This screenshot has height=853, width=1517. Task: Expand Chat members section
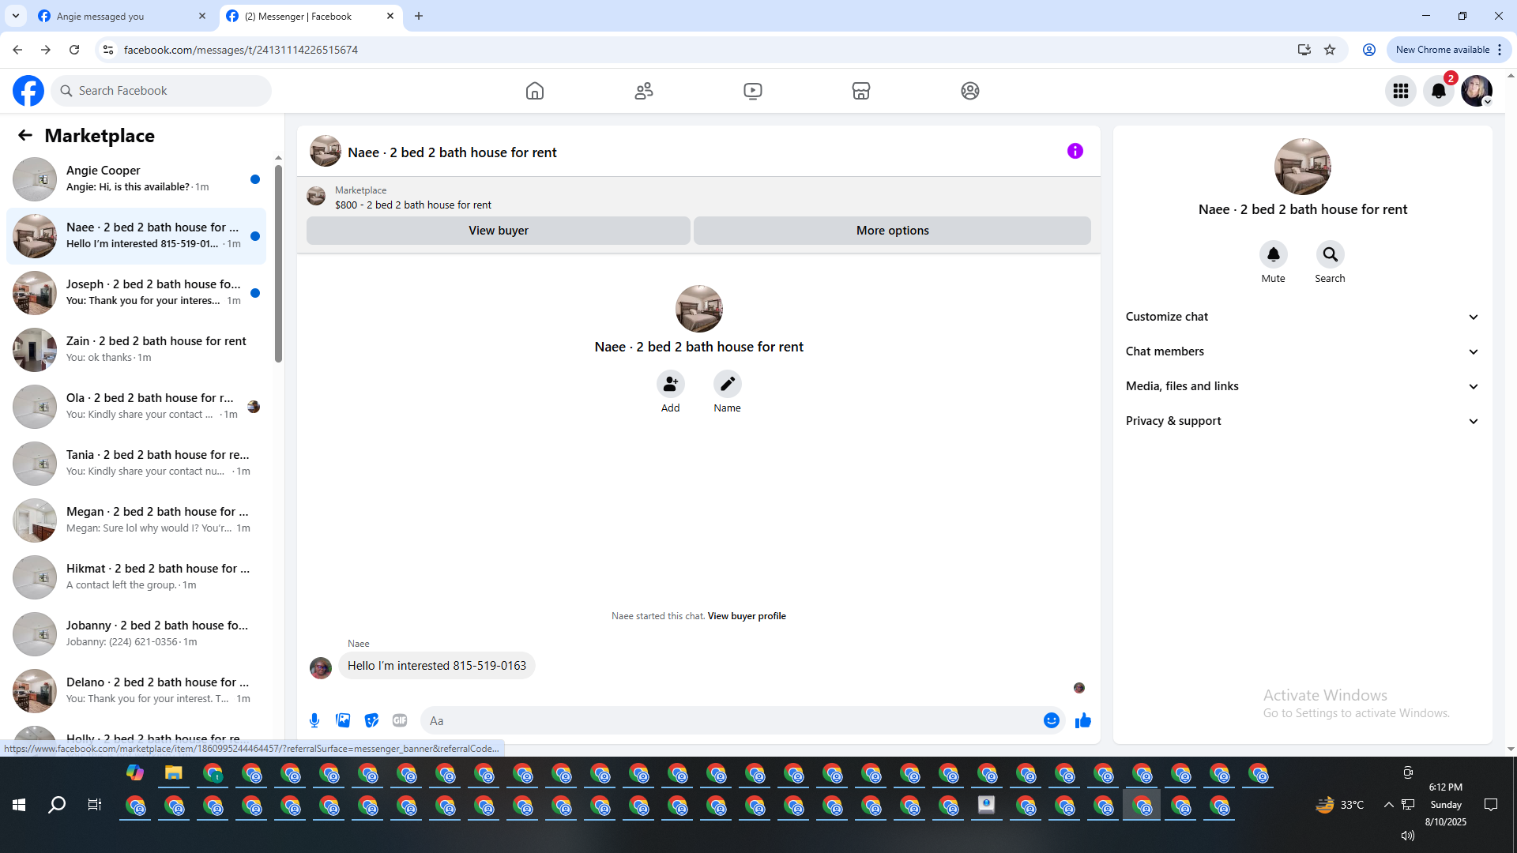(1302, 351)
